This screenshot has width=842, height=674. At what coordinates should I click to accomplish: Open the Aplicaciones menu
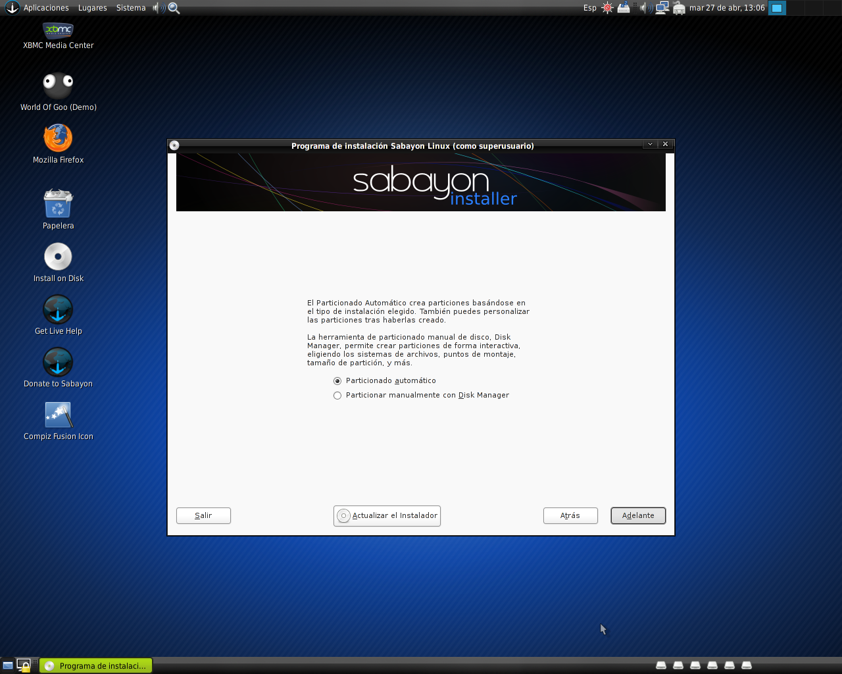click(46, 8)
